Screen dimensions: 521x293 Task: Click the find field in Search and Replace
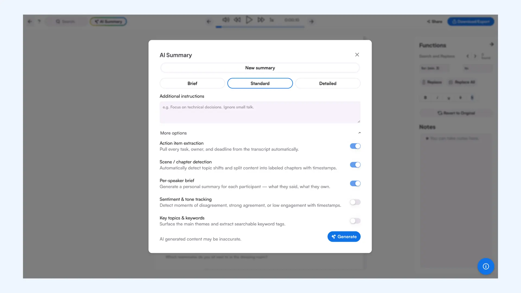click(x=434, y=68)
